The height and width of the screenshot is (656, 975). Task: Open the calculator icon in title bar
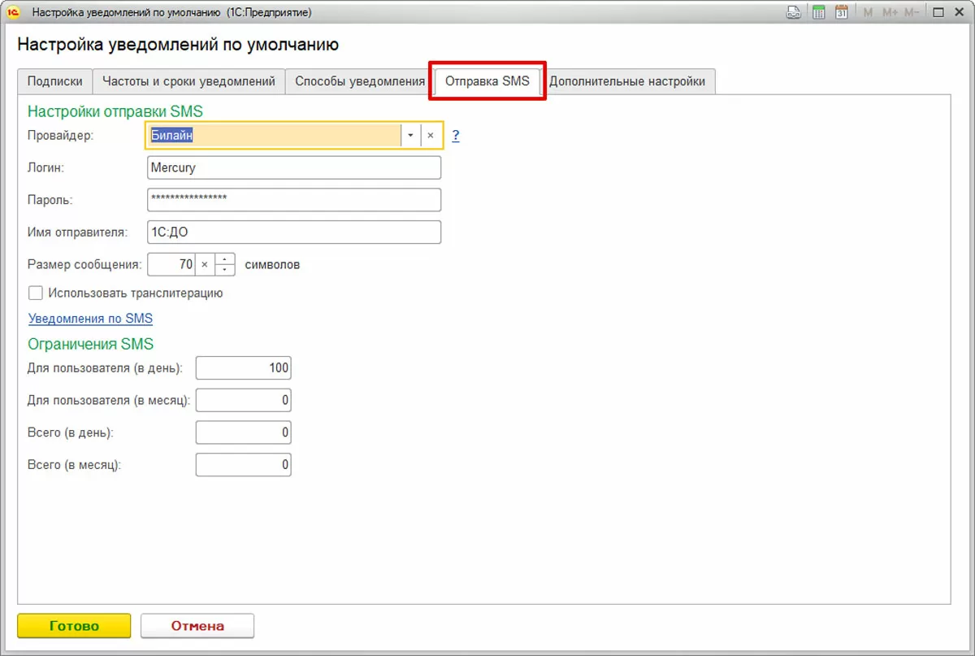pos(818,13)
